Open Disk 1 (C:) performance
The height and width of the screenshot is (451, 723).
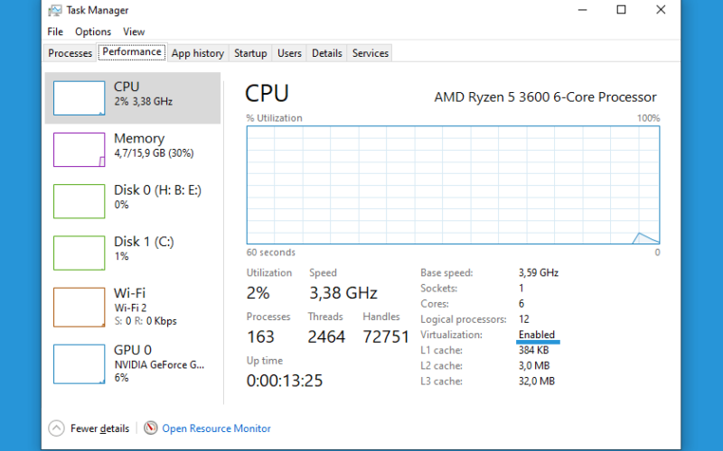(x=133, y=253)
